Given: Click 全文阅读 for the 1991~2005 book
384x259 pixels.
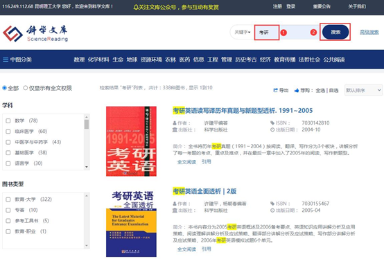Looking at the screenshot, I should click(x=186, y=162).
